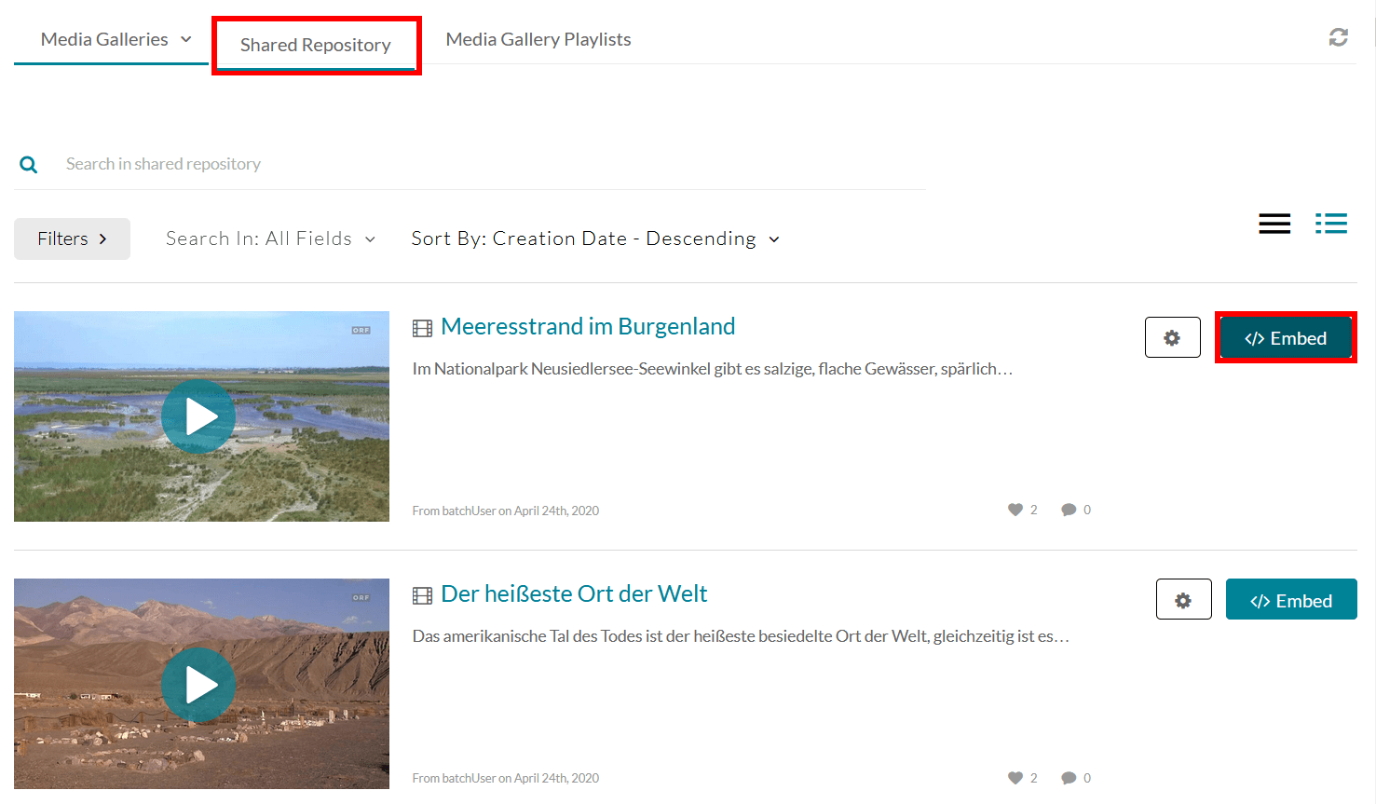1376x804 pixels.
Task: Open the Meeresstrand im Burgenland title link
Action: tap(587, 327)
